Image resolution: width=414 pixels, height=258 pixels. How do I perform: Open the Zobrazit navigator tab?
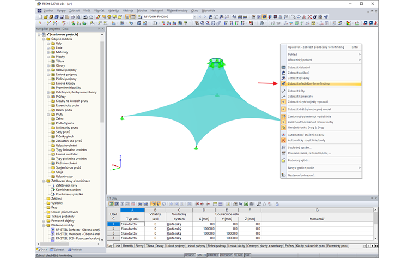57,249
